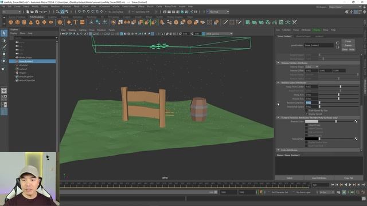367x206 pixels.
Task: Collapse the Volume Speed Attributes section
Action: click(278, 82)
